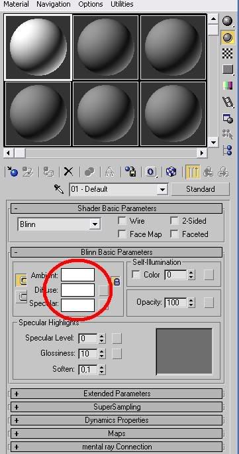Open the 01 - Default material name dropdown
Image resolution: width=239 pixels, height=454 pixels.
pos(119,189)
